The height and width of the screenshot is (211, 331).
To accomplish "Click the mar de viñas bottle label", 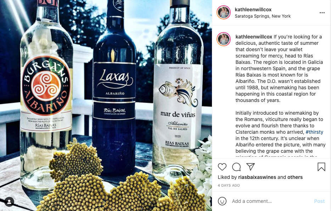I will [x=178, y=106].
